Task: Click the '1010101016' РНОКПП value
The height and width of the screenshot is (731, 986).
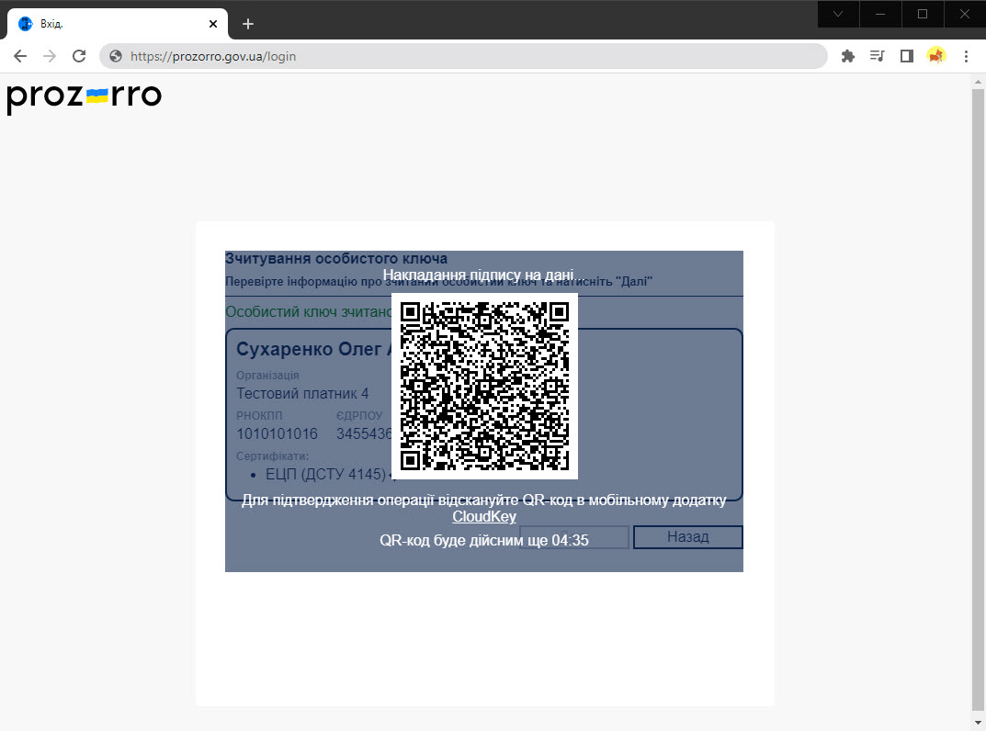Action: coord(277,433)
